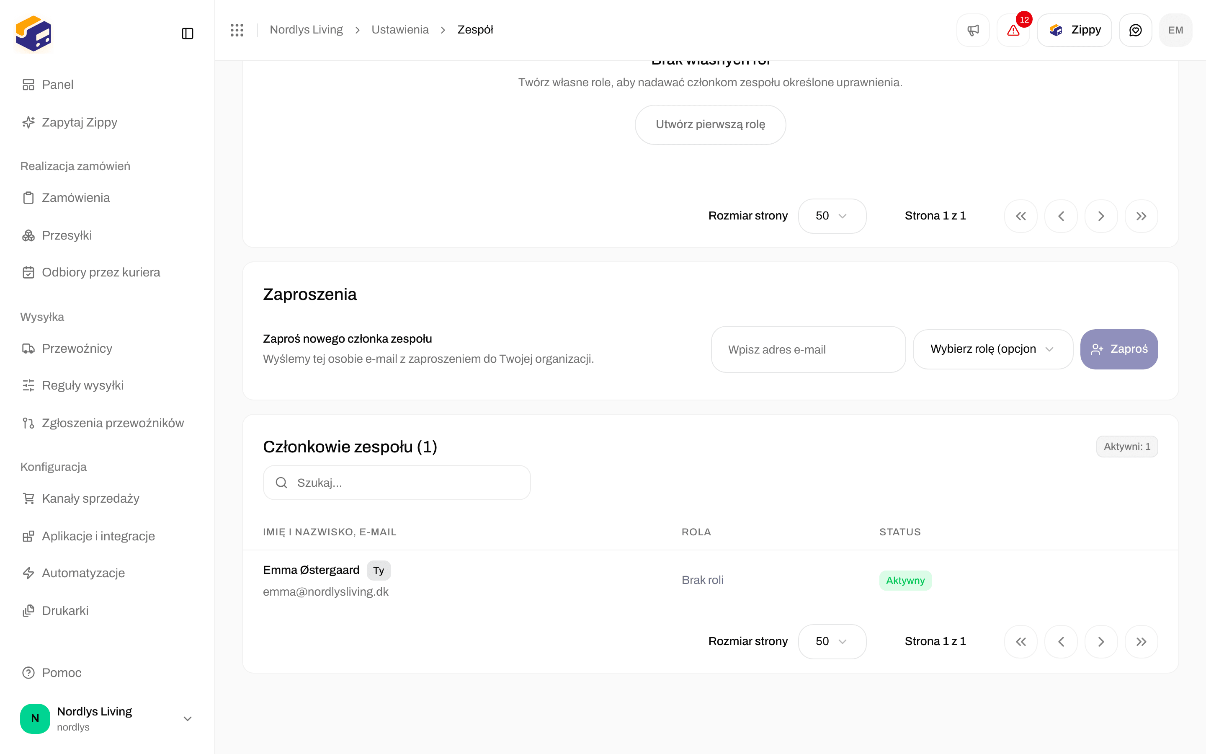Click the Zaproś invite button
Viewport: 1206px width, 754px height.
pyautogui.click(x=1119, y=349)
